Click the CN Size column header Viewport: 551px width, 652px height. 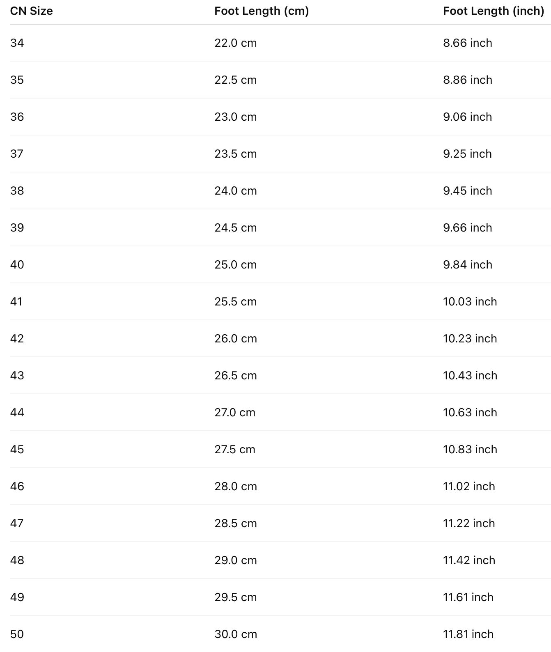(x=32, y=11)
